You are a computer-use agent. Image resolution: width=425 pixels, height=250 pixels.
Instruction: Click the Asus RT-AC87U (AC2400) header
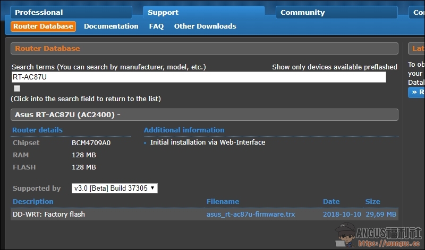tap(204, 114)
